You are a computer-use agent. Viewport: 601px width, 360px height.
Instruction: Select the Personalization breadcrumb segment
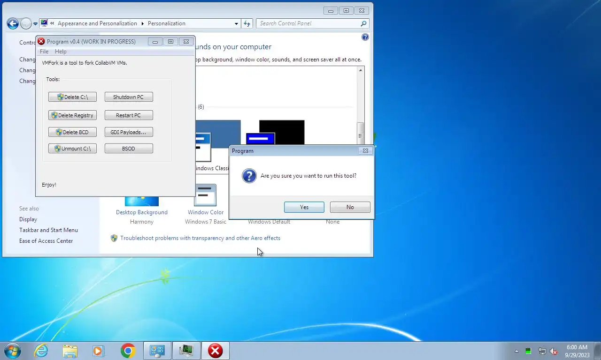(x=167, y=23)
